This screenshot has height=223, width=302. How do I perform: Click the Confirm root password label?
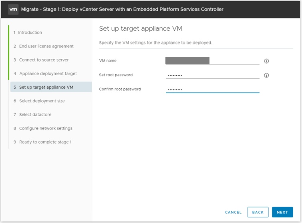coord(120,89)
